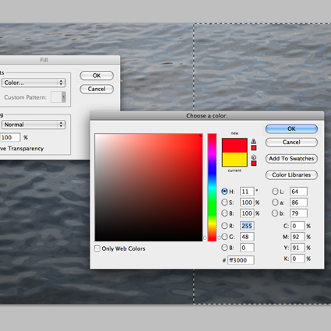Open Color Libraries

tap(291, 175)
